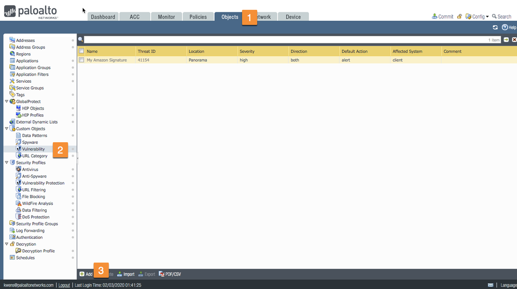Select the Regions globe icon

12,54
